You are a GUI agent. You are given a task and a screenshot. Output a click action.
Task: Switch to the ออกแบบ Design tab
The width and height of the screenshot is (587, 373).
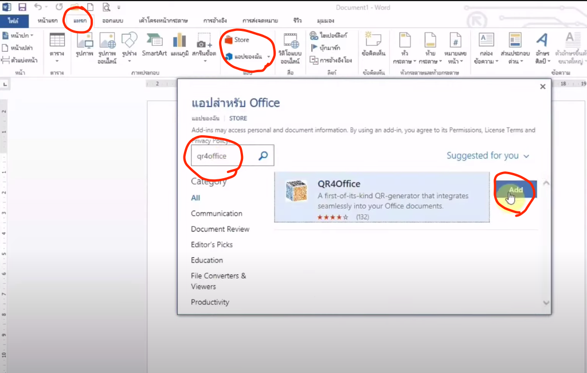tap(112, 21)
